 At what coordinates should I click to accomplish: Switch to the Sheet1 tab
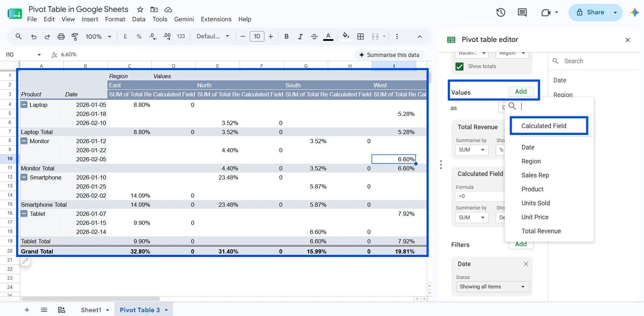tap(91, 310)
